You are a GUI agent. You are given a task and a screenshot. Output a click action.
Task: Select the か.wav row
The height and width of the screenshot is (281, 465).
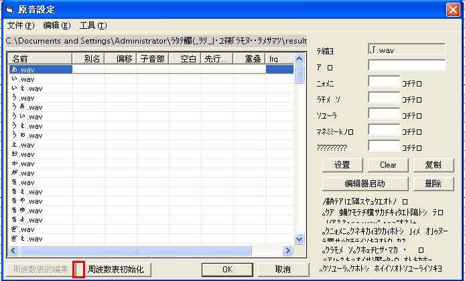151,164
